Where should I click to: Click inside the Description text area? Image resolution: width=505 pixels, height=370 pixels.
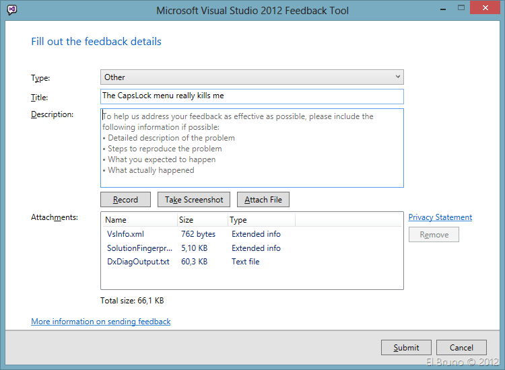252,148
